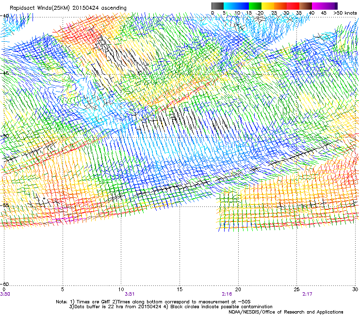Click the '-60' latitude axis label
359x315 pixels.
4,284
